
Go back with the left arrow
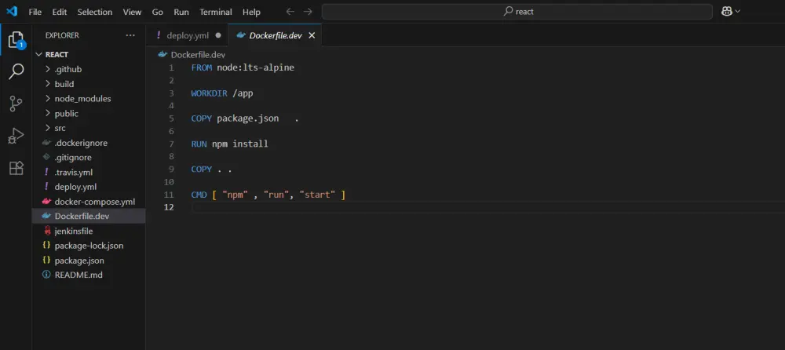(290, 12)
